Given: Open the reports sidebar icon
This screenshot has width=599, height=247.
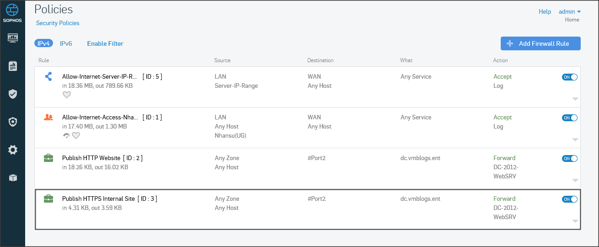Looking at the screenshot, I should [x=13, y=66].
